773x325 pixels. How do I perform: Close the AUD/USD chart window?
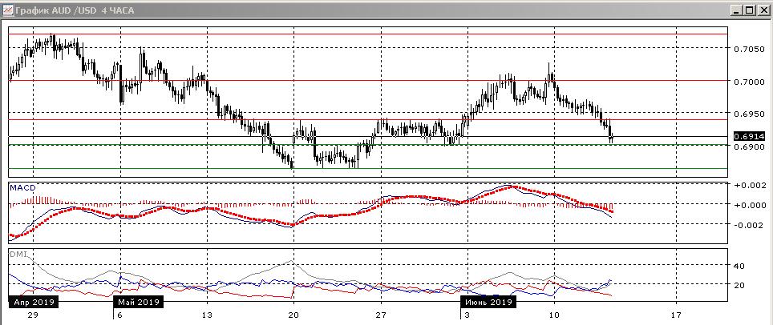pyautogui.click(x=763, y=10)
